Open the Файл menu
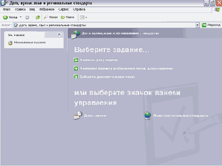 [x=6, y=9]
